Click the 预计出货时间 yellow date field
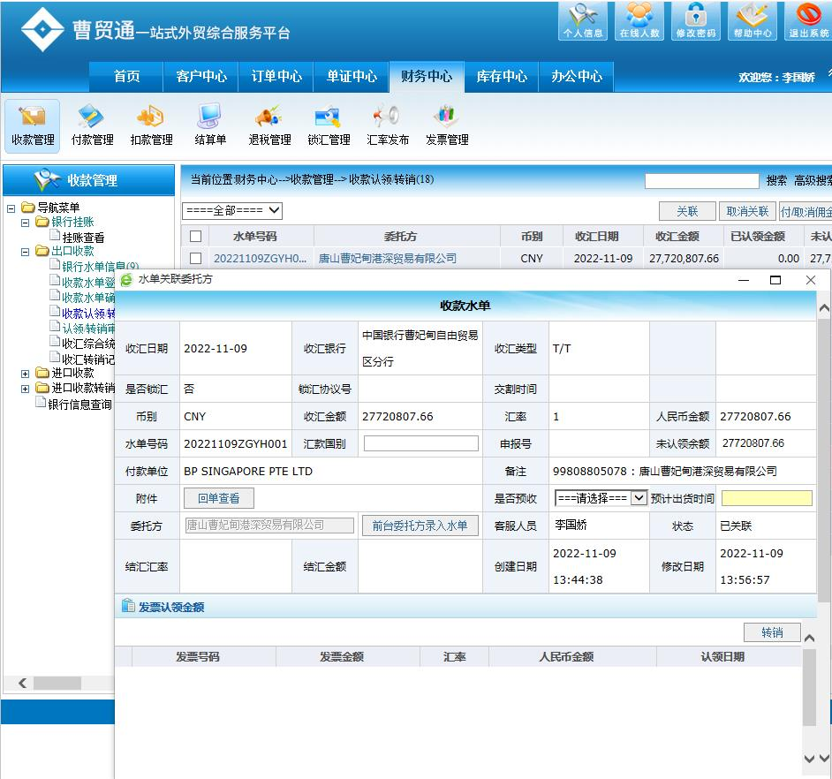The height and width of the screenshot is (779, 832). point(767,498)
